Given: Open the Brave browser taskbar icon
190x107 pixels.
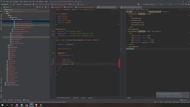Looking at the screenshot, I should pos(36,105).
